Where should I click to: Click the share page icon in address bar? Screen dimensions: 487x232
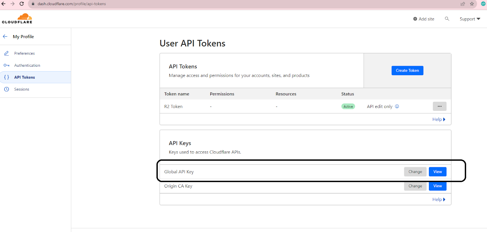(463, 4)
